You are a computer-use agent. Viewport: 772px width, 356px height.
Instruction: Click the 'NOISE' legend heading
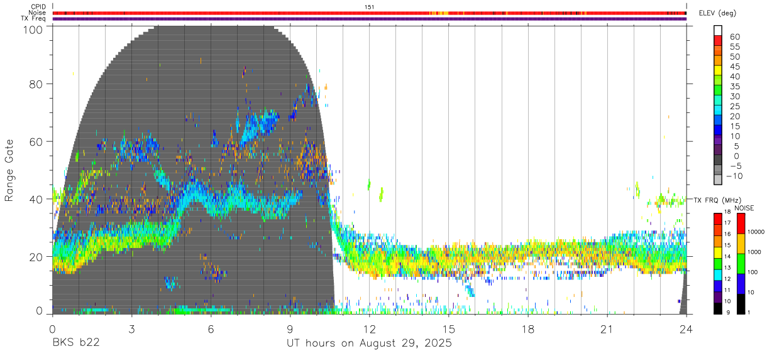click(744, 208)
